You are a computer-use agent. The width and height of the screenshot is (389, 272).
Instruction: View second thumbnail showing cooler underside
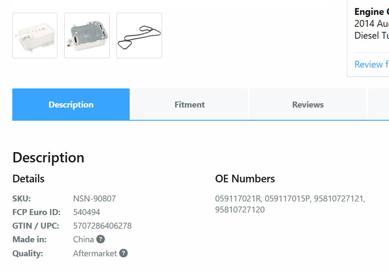pyautogui.click(x=87, y=35)
